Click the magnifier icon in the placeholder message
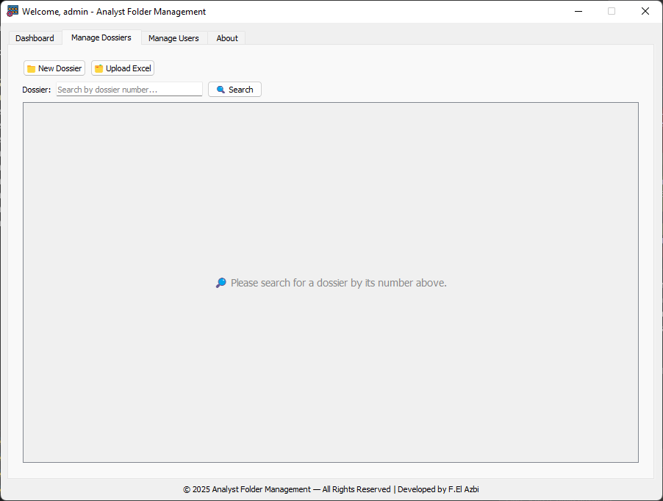This screenshot has width=663, height=501. coord(221,283)
